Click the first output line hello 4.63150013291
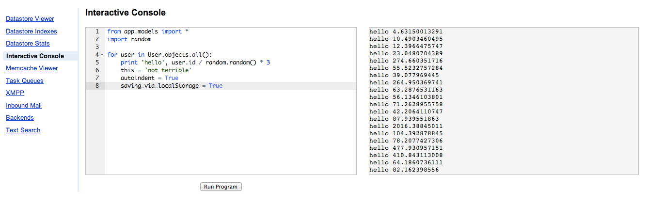Screen dimensions: 648x206 click(406, 32)
